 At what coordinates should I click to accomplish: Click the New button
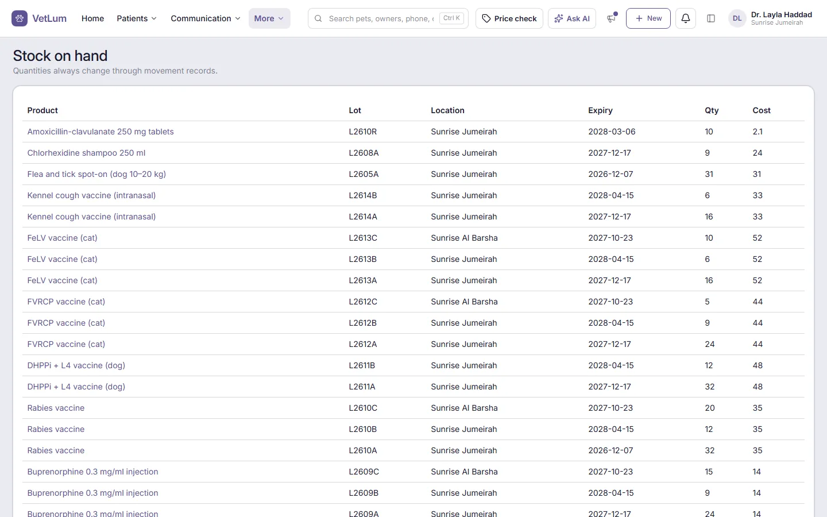tap(648, 18)
